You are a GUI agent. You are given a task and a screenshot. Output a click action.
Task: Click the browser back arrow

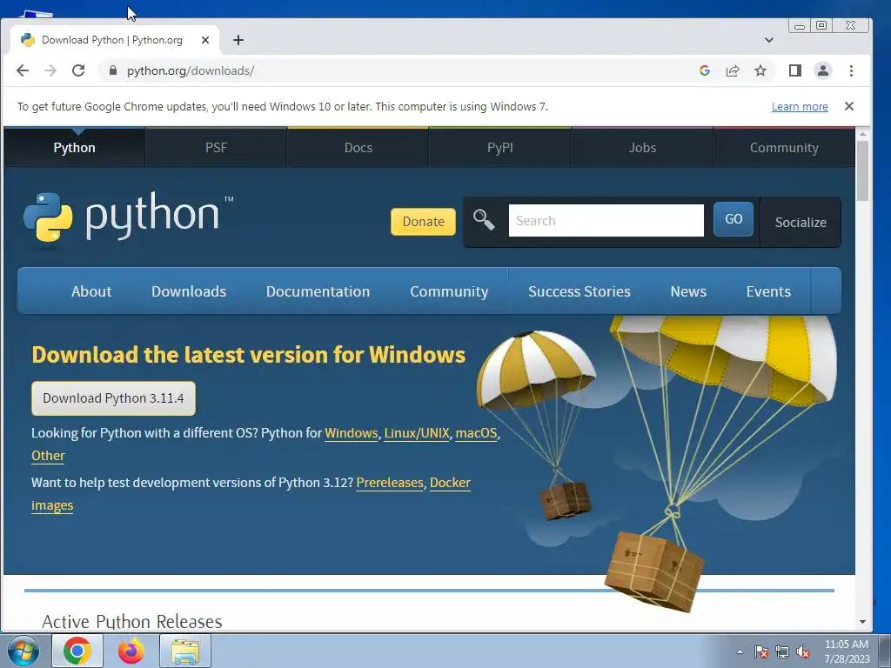pyautogui.click(x=22, y=70)
